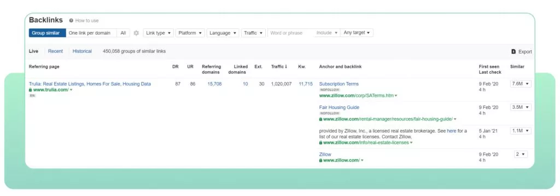560x196 pixels.
Task: Expand the 1.1M similar links dropdown
Action: click(x=521, y=131)
